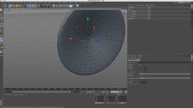Click the Array modeling objects icon
The image size is (193, 108).
tap(64, 6)
